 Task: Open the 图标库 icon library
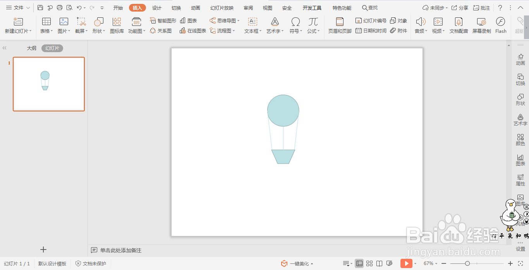(117, 25)
